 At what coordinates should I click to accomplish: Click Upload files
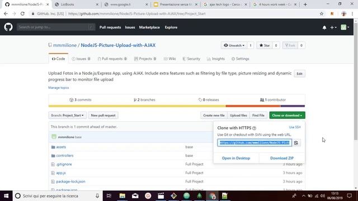tap(238, 116)
